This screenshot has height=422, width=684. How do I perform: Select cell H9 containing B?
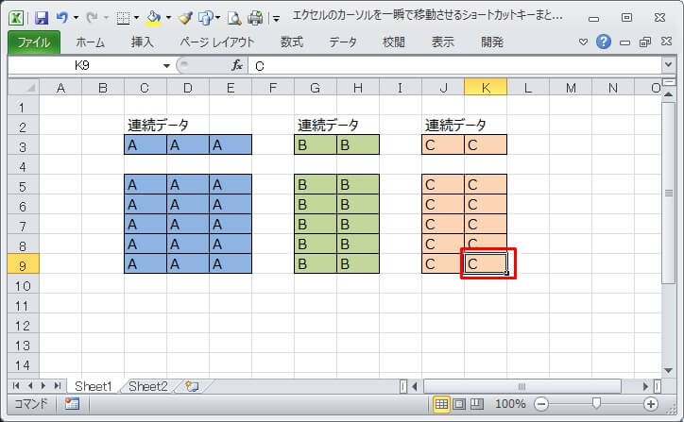pos(358,264)
